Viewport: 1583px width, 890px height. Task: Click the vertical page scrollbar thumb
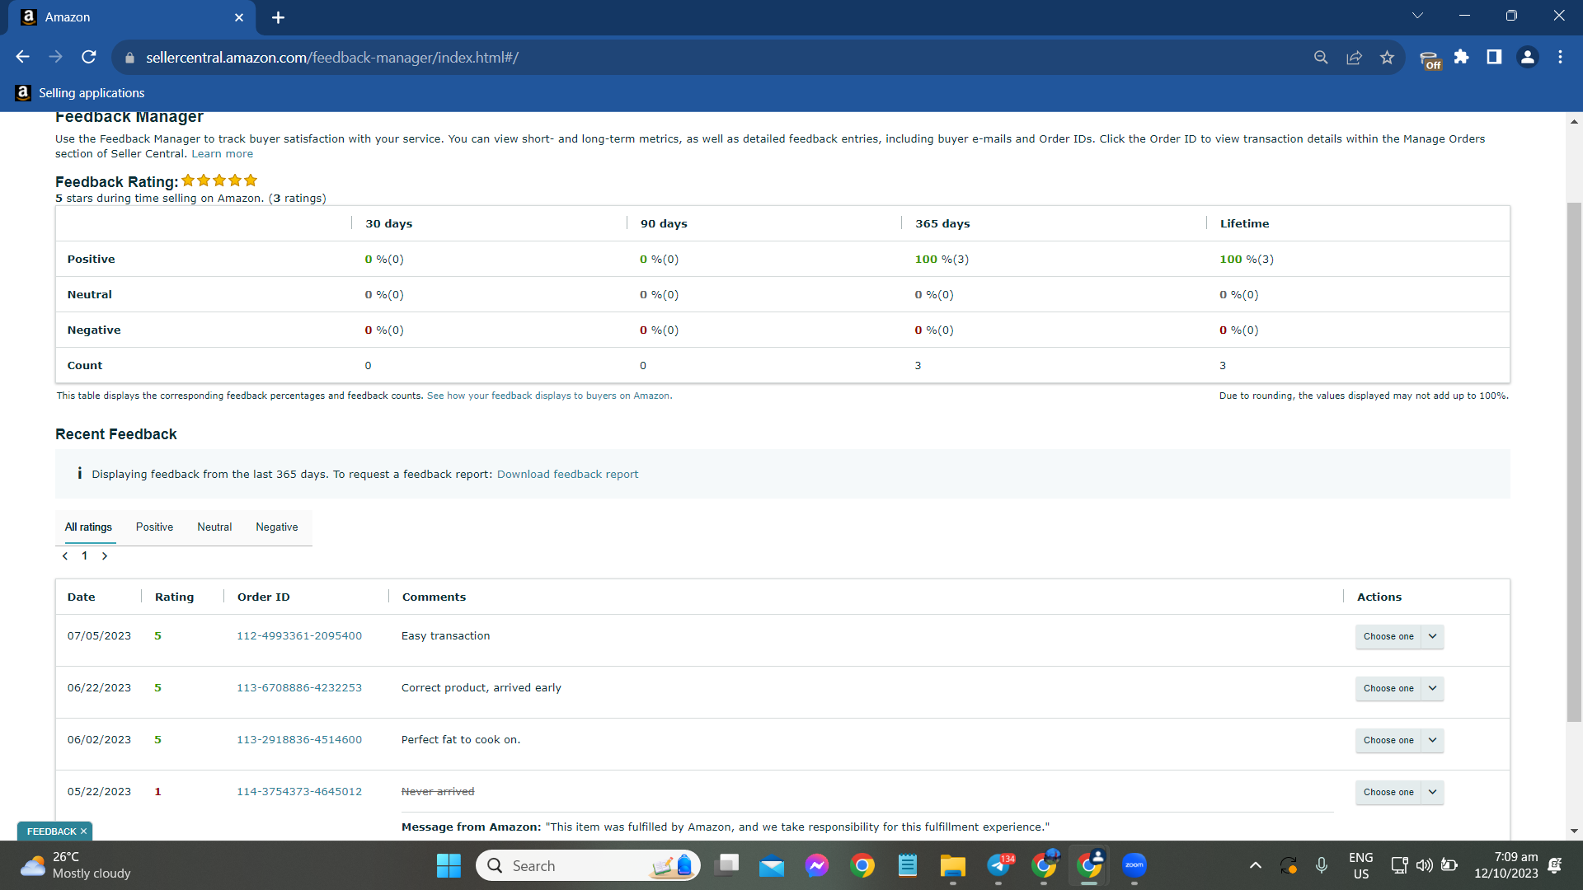pos(1574,461)
